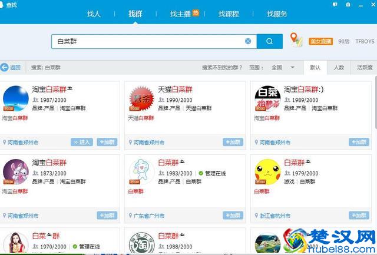
Task: Click the back arrow icon 返回
Action: coord(4,67)
